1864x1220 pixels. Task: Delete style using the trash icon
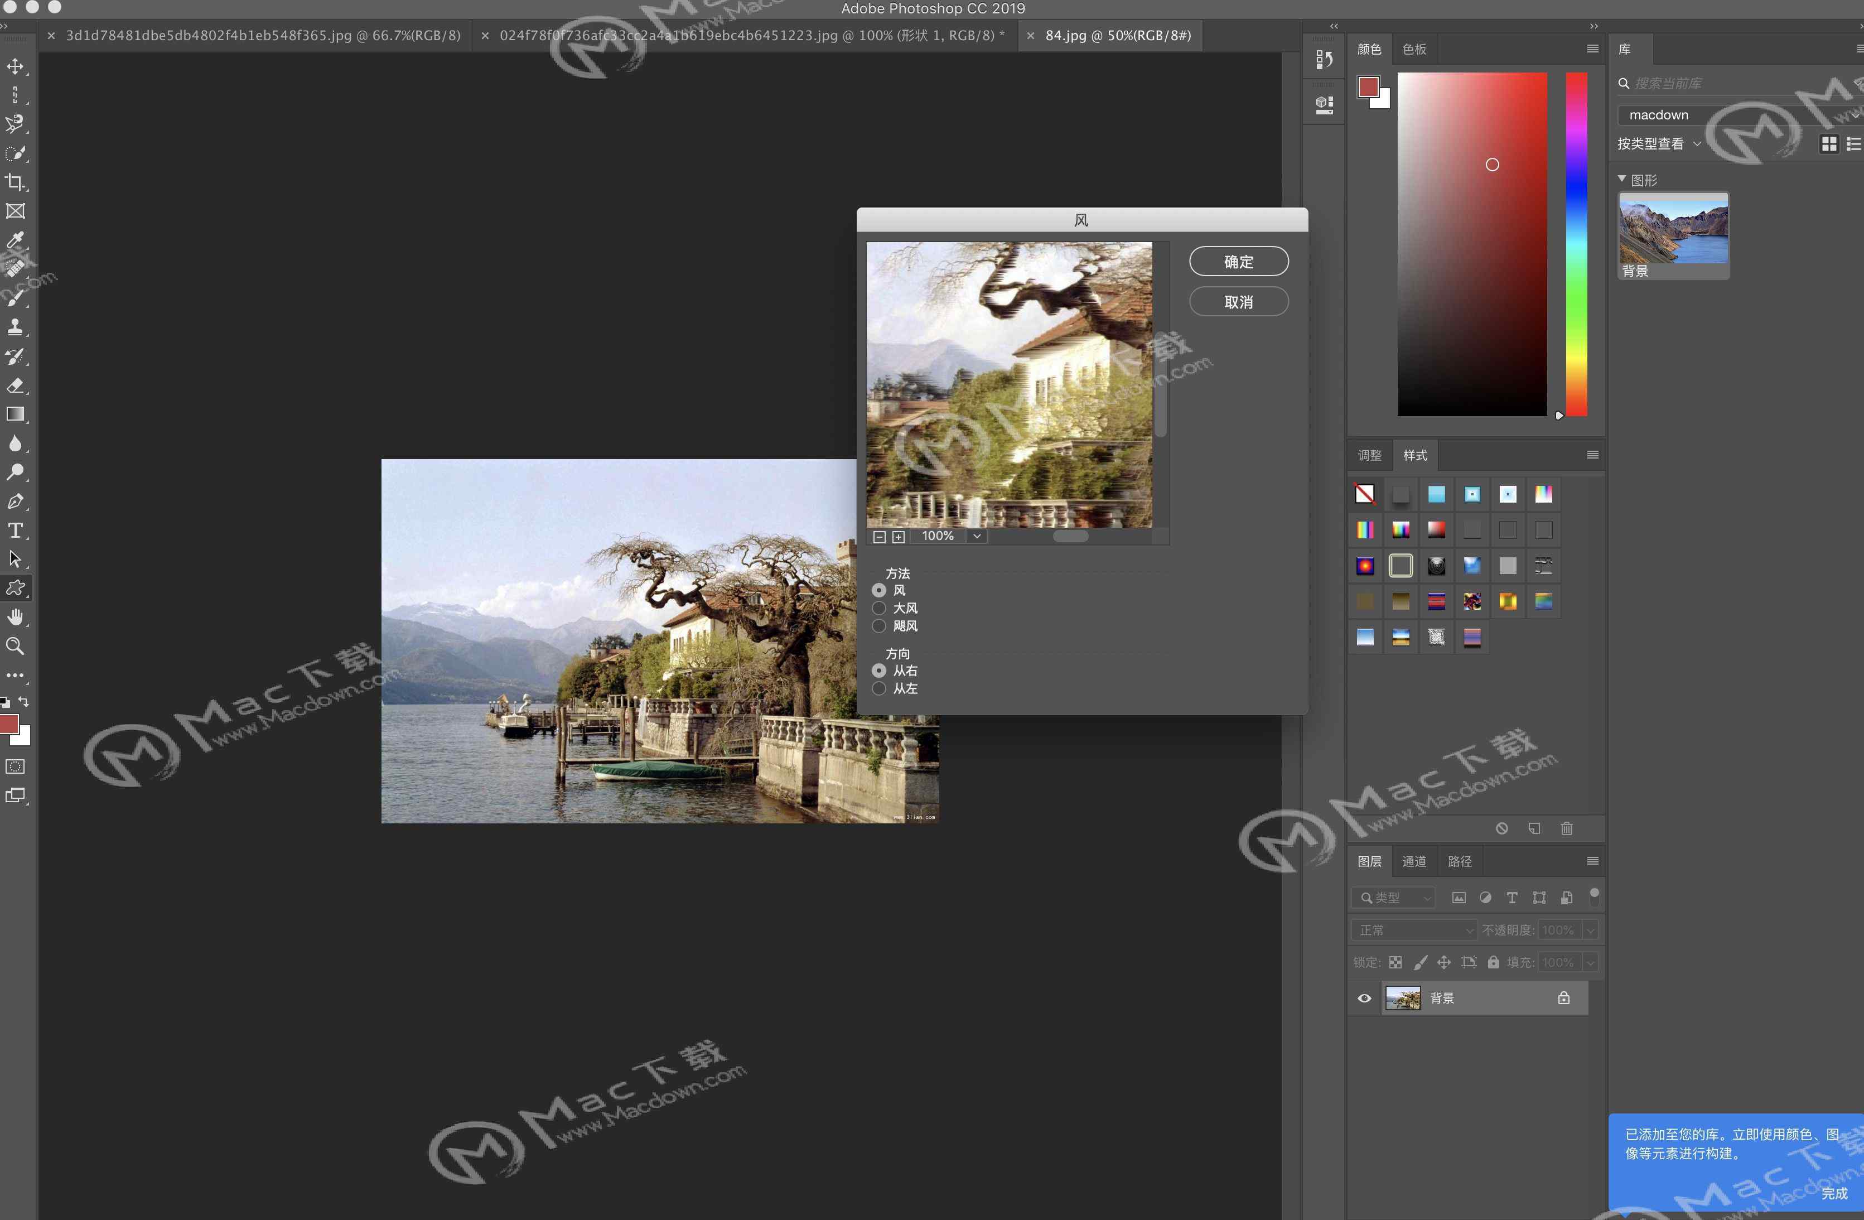coord(1566,828)
